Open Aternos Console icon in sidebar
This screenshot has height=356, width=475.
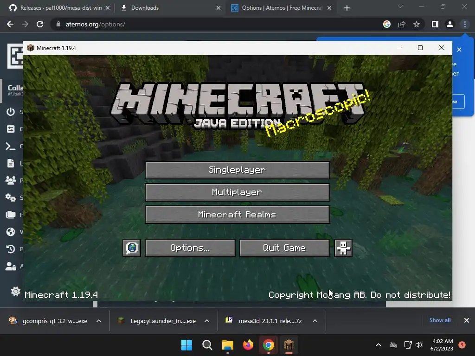11,146
